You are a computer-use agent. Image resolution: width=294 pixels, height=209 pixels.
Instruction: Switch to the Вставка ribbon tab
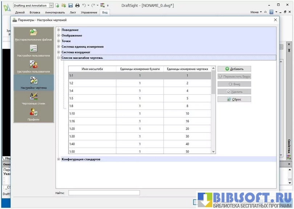[x=35, y=12]
